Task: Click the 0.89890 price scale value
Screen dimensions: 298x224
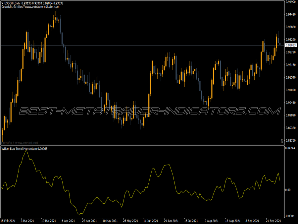Action: tap(291, 115)
